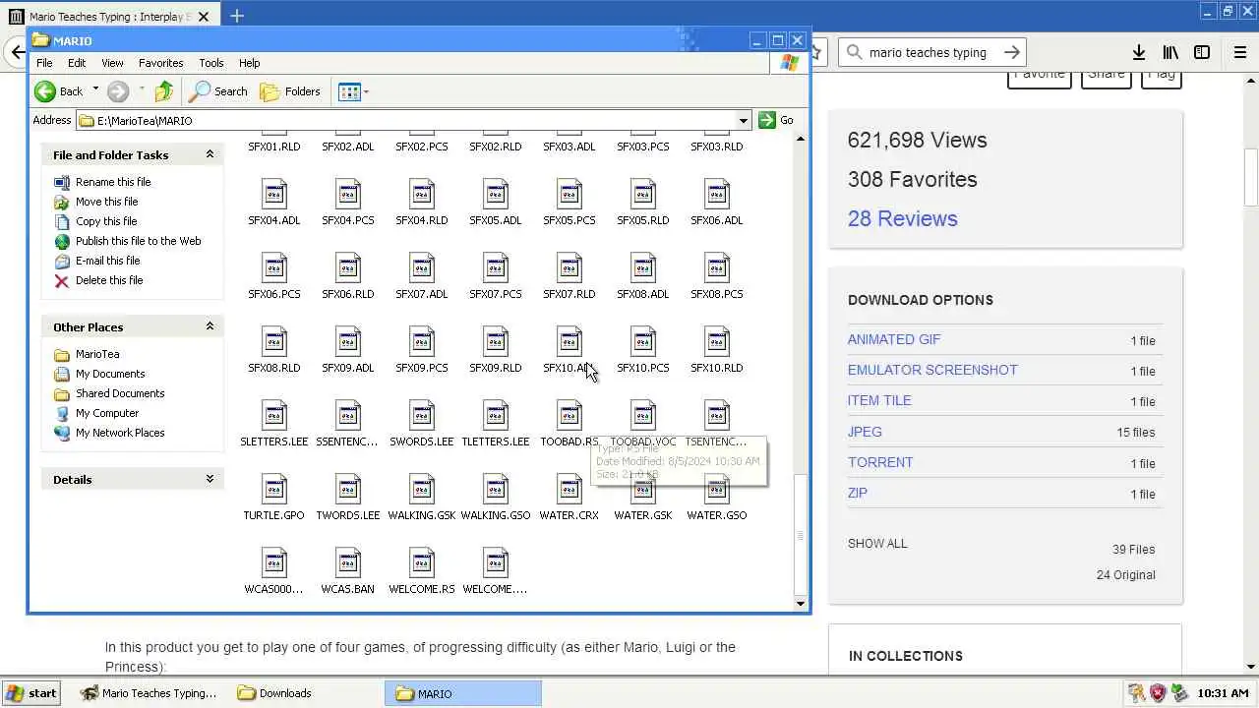Open the Edit menu
The width and height of the screenshot is (1259, 708).
[77, 63]
